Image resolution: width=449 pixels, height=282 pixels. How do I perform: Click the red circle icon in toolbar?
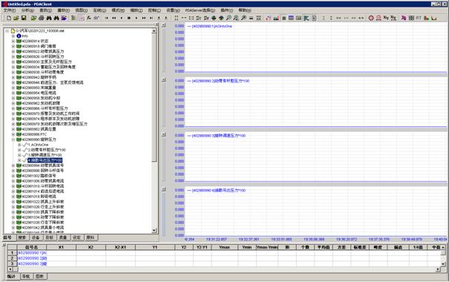(371, 18)
